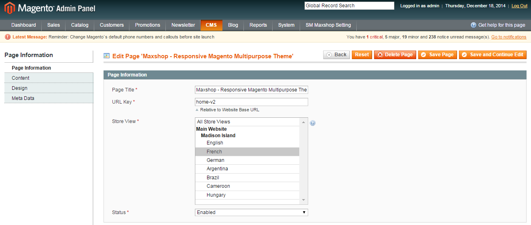Click the Global Record Search field

click(x=349, y=6)
